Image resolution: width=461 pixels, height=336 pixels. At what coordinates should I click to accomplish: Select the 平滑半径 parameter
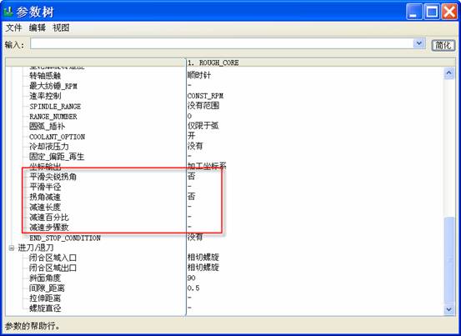click(x=45, y=187)
